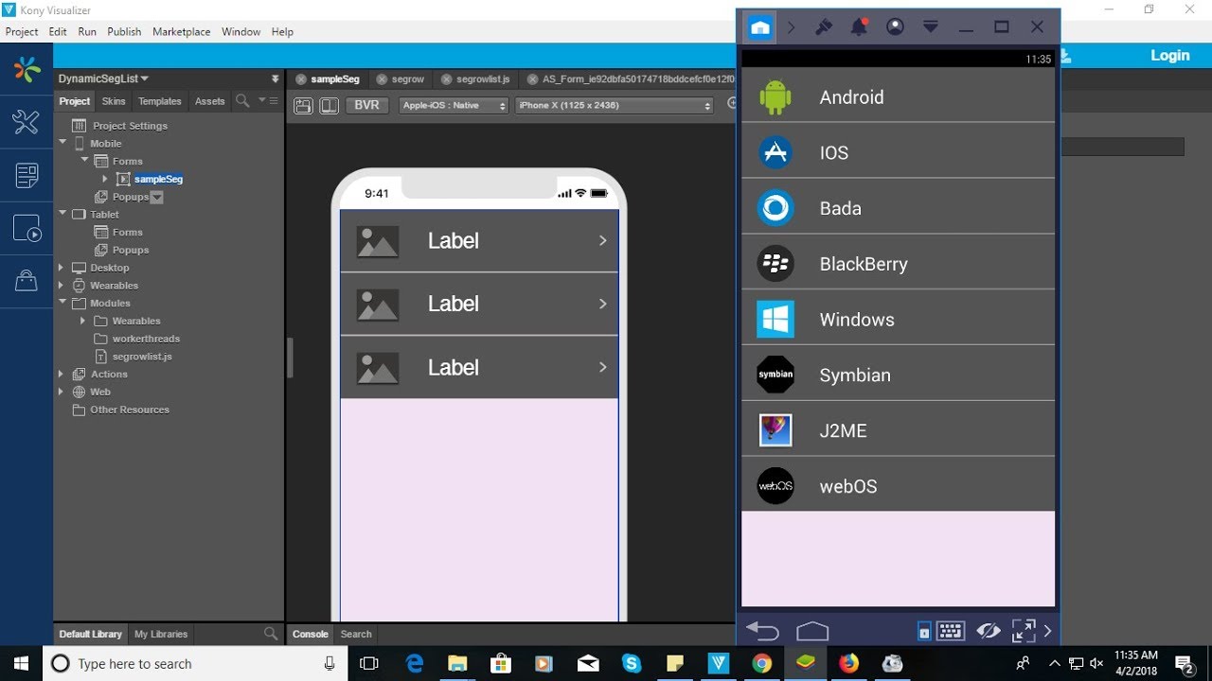The image size is (1212, 681).
Task: Open the emulator keyboard icon
Action: click(x=951, y=631)
